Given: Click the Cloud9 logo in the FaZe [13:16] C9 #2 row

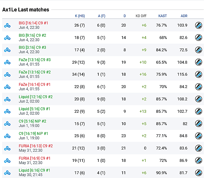Looking at the screenshot, I should click(x=7, y=74).
